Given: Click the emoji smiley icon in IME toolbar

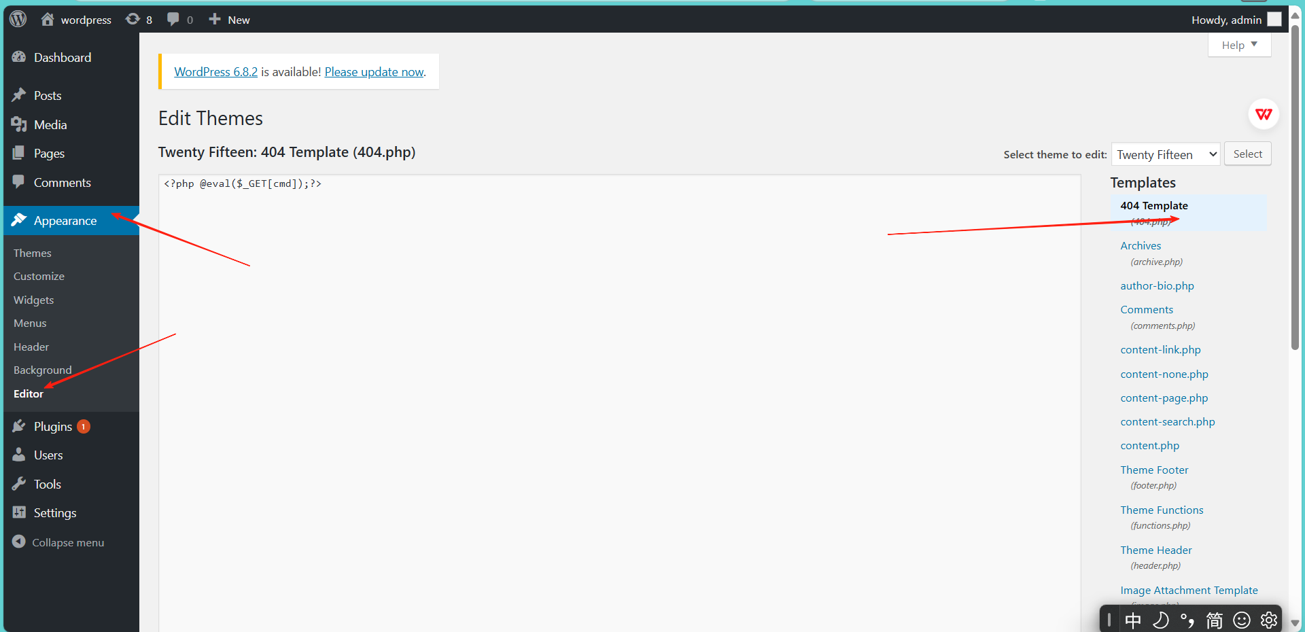Looking at the screenshot, I should tap(1242, 620).
